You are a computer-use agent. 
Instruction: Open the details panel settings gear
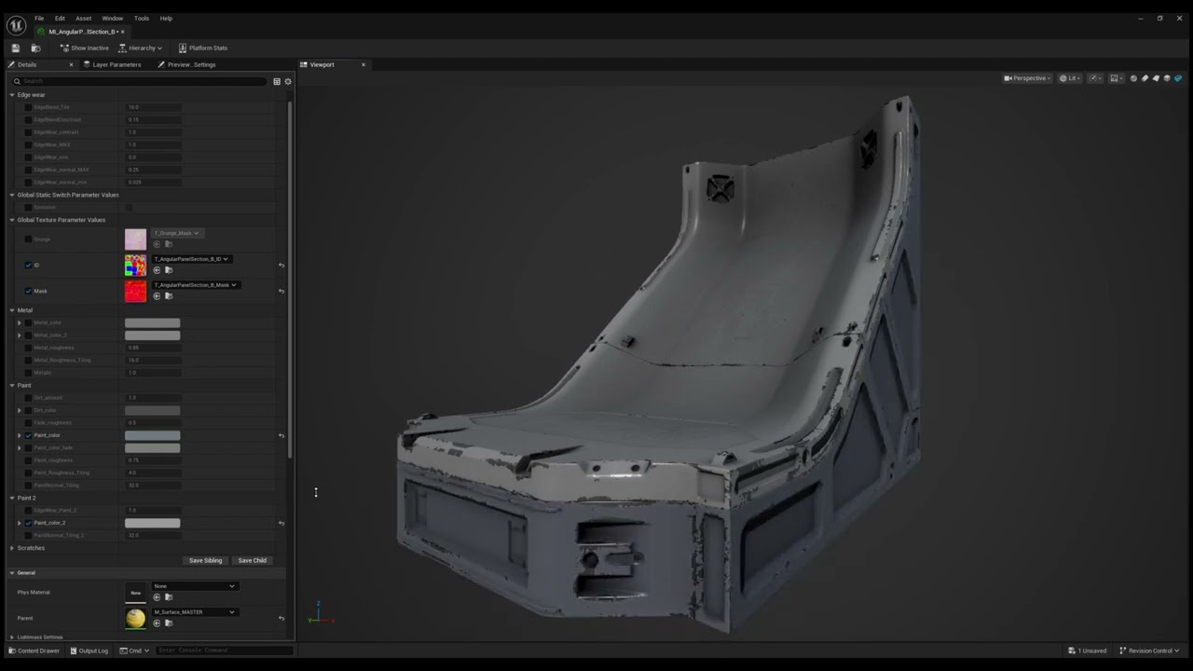[x=288, y=81]
